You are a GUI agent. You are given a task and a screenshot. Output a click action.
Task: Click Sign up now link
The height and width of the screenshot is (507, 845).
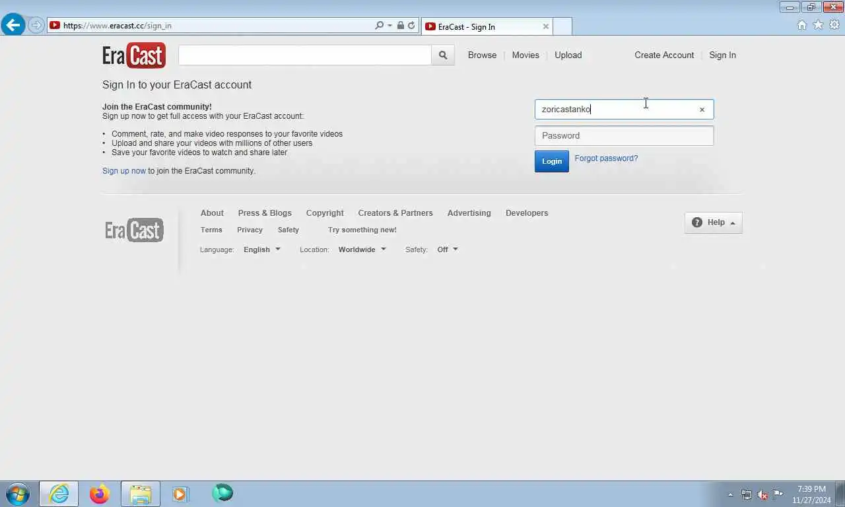[x=124, y=171]
